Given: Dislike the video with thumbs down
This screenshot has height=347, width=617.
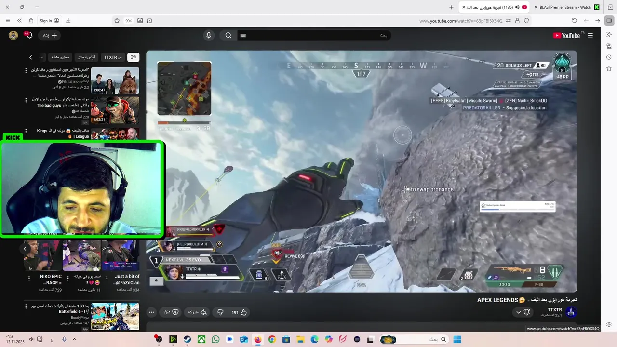Looking at the screenshot, I should tap(220, 312).
